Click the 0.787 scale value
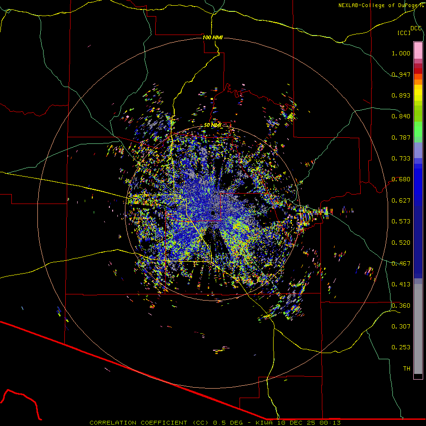The image size is (426, 426). (401, 137)
